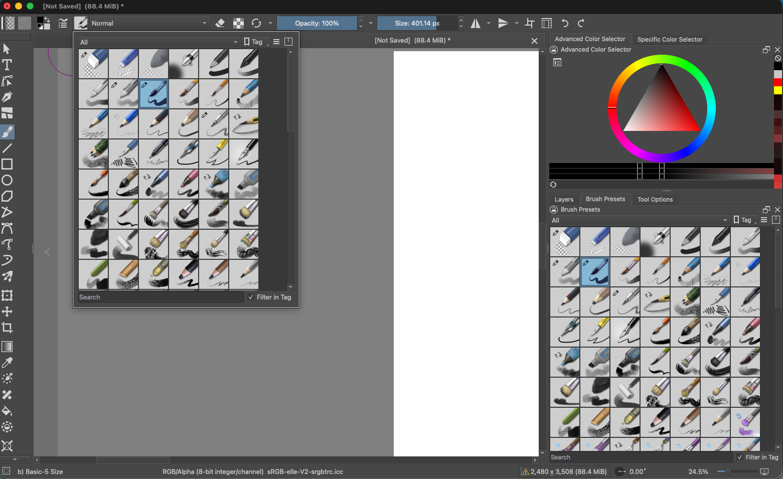This screenshot has width=783, height=479.
Task: Open the Horizontal Mirror options arrow
Action: [489, 23]
